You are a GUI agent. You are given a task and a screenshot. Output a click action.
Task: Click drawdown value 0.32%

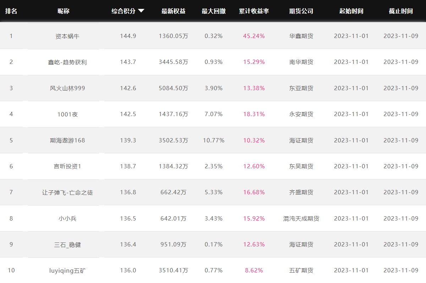[214, 36]
